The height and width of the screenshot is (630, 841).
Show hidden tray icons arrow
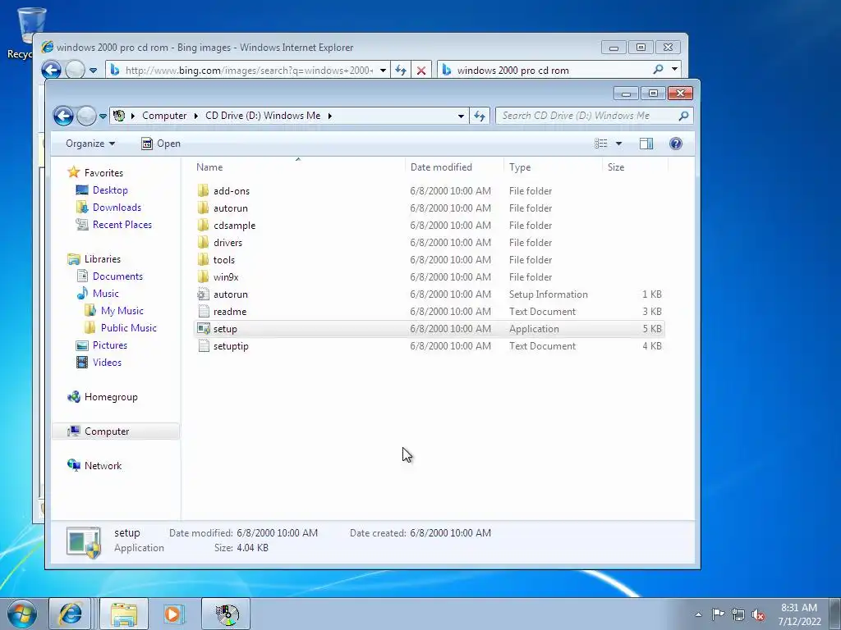(698, 614)
